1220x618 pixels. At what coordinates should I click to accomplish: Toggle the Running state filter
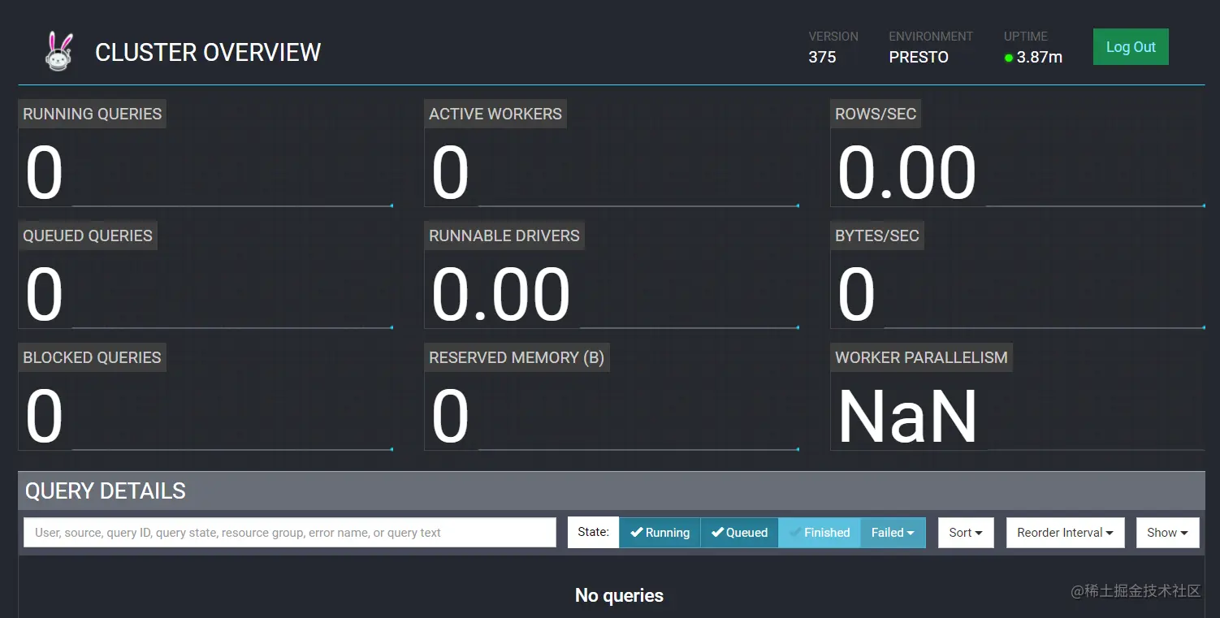point(660,533)
